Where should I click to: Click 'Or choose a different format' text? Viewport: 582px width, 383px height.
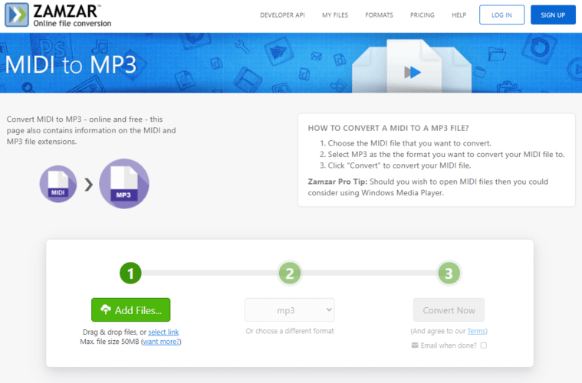tap(290, 331)
